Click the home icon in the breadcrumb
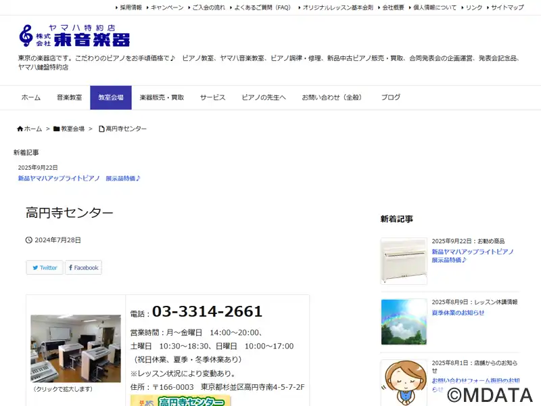Screen dimensions: 541x406 [x=20, y=129]
